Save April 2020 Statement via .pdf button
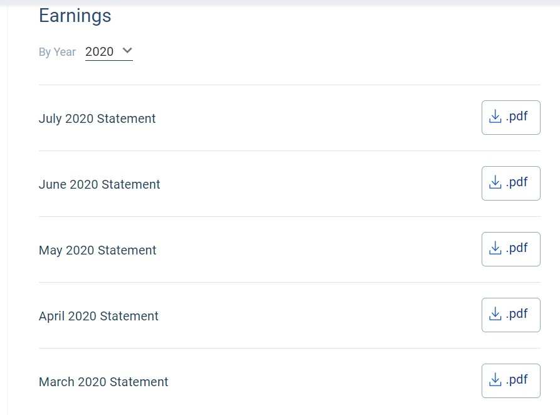The image size is (560, 415). [510, 315]
